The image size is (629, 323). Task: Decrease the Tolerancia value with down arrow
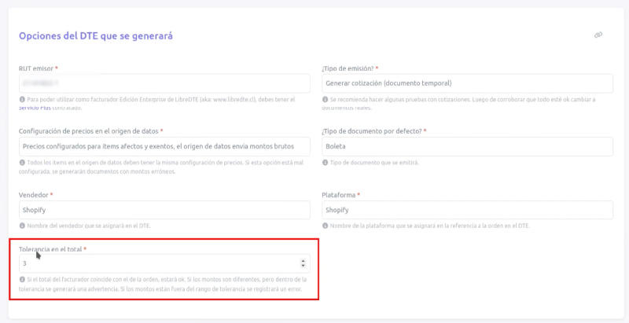pyautogui.click(x=303, y=266)
